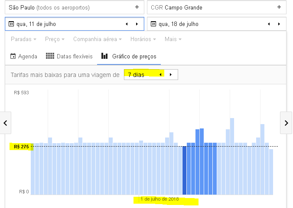293x208 pixels.
Task: Add another destination next to Campo Grande
Action: (x=279, y=7)
